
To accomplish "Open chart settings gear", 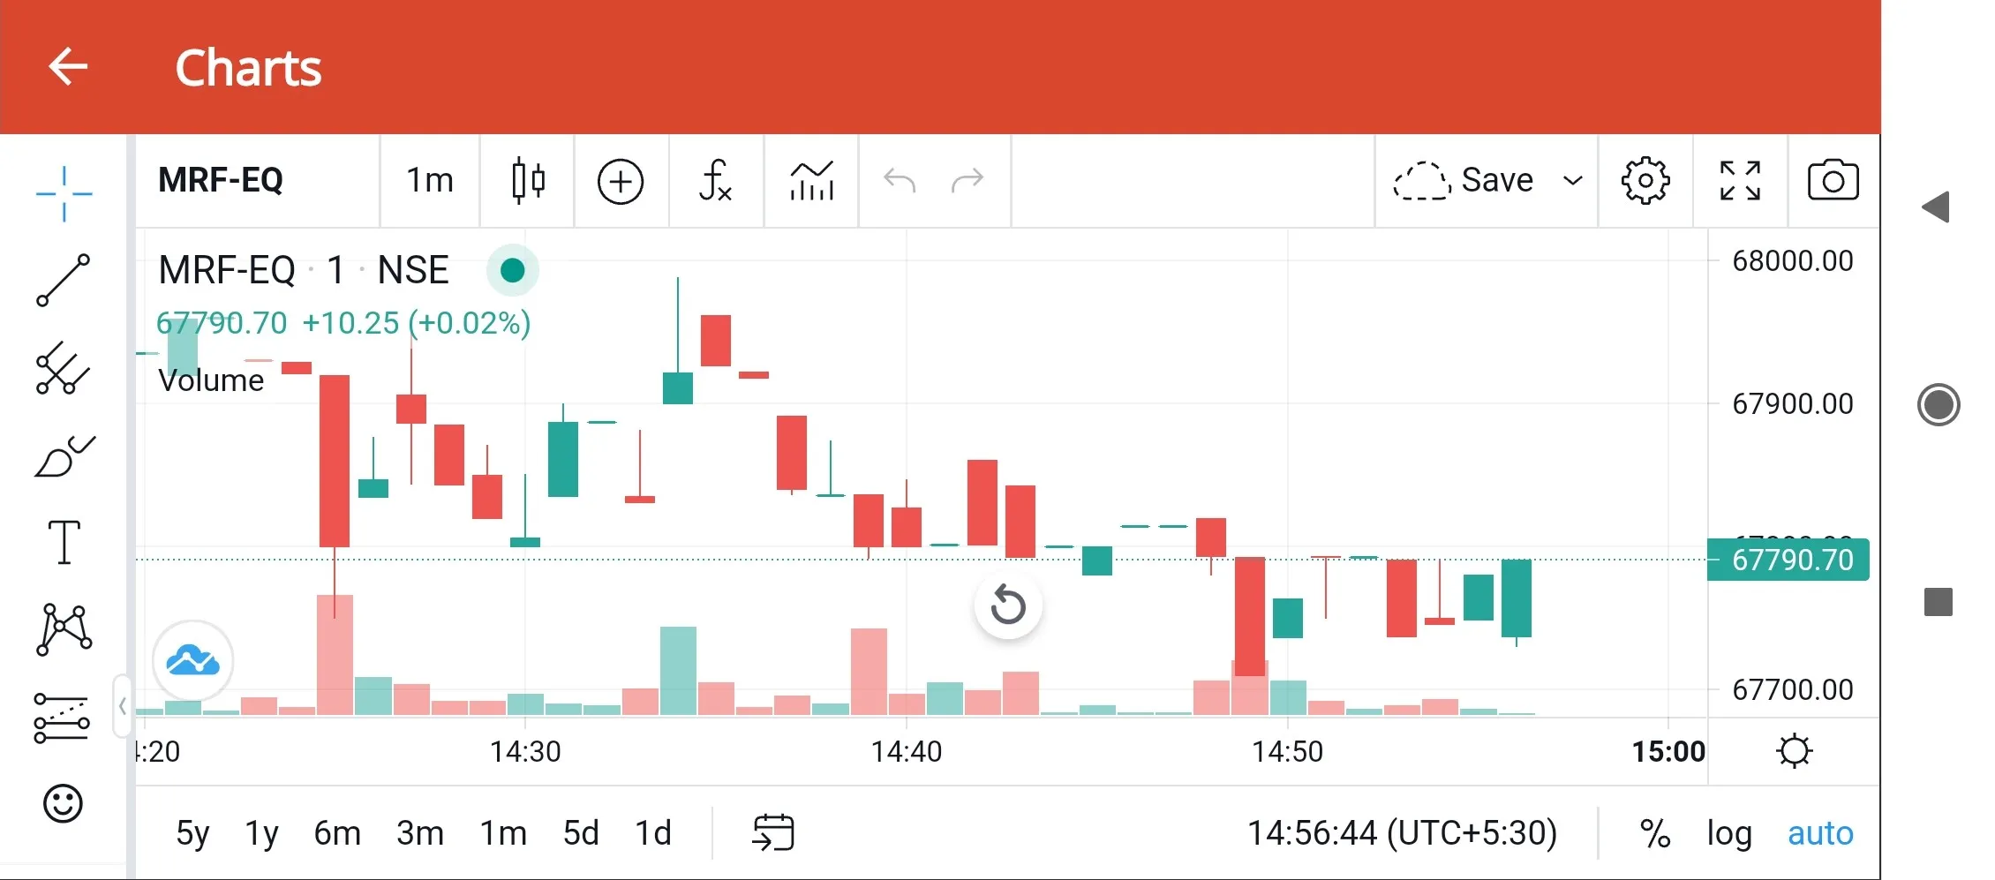I will click(1645, 181).
